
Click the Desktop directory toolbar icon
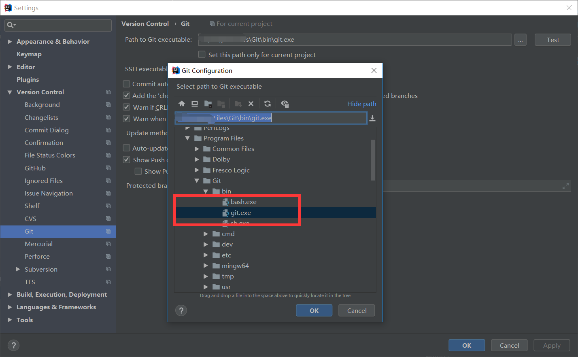pos(195,104)
